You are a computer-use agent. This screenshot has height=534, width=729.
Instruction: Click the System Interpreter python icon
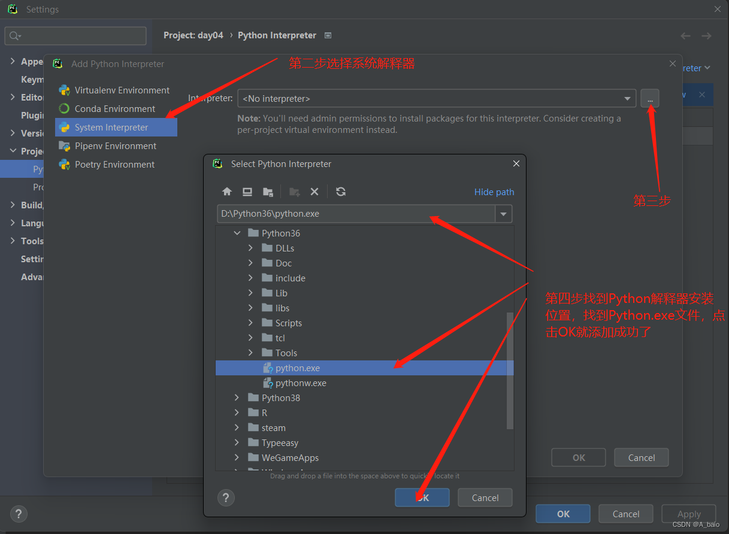(x=64, y=128)
